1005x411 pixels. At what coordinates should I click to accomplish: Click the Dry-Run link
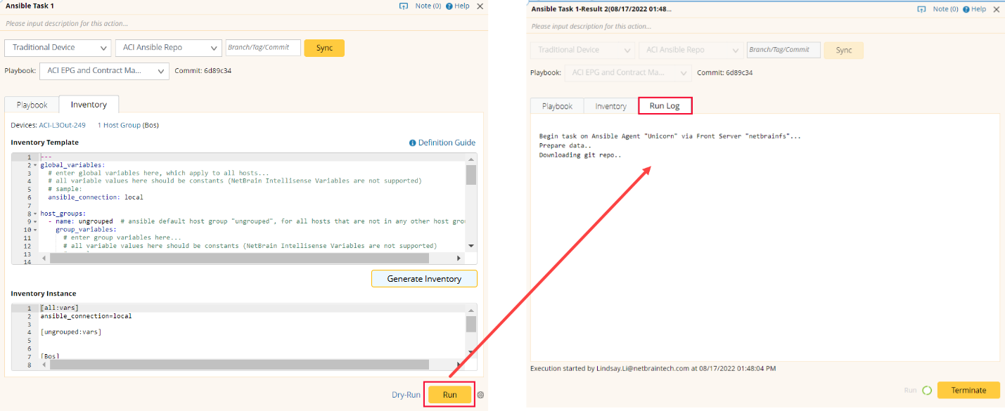point(406,395)
